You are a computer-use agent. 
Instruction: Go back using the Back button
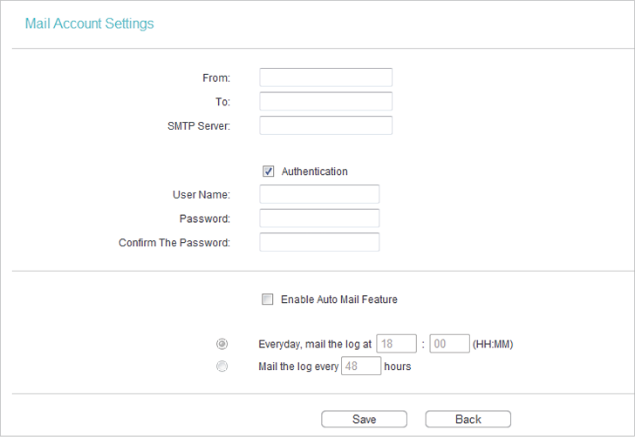click(468, 420)
